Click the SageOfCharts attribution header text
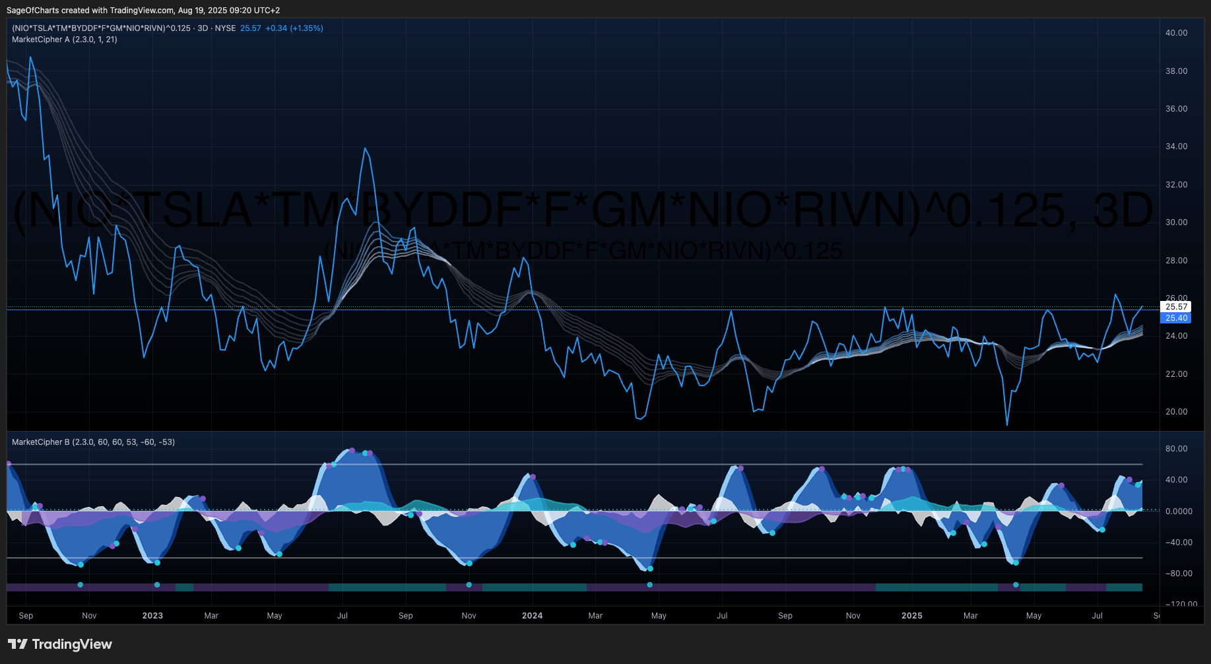 (x=143, y=11)
